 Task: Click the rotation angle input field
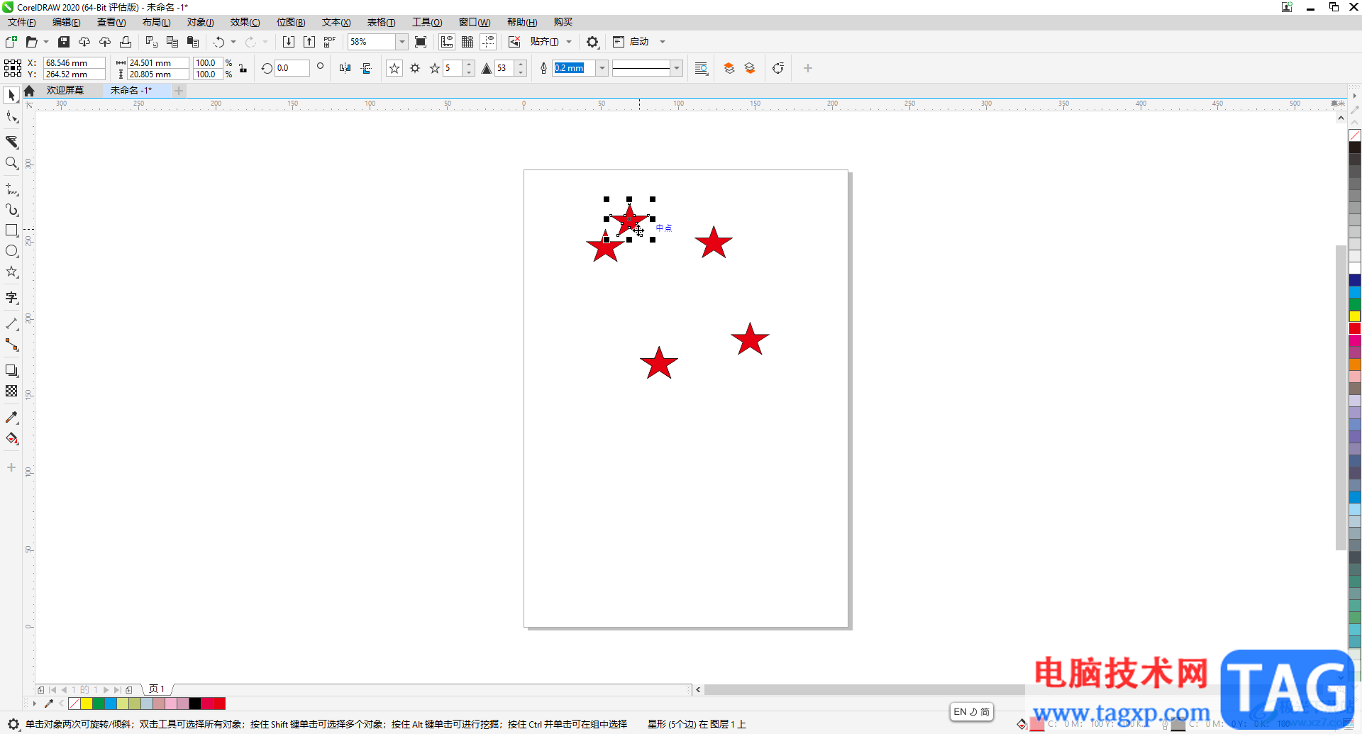pyautogui.click(x=292, y=68)
